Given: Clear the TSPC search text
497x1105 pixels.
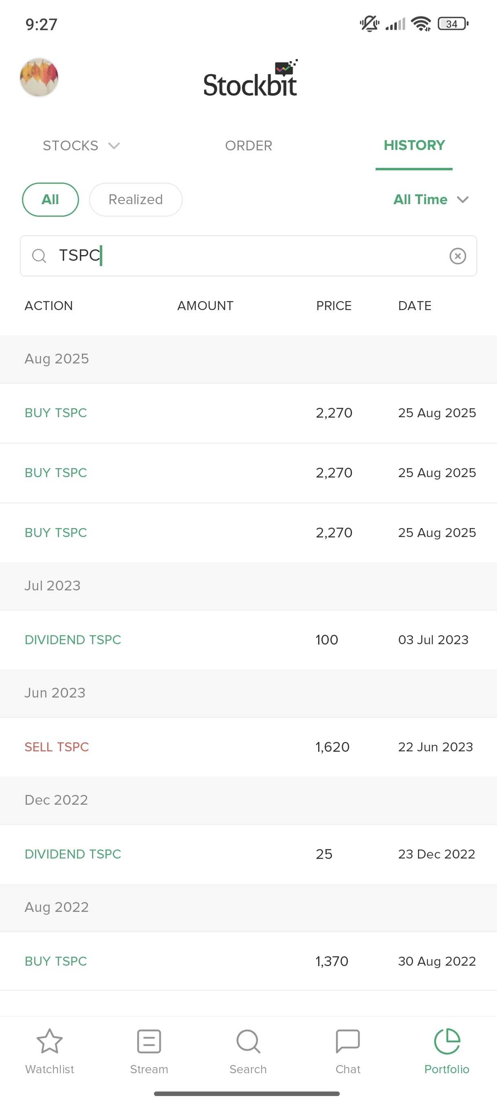Looking at the screenshot, I should [457, 256].
